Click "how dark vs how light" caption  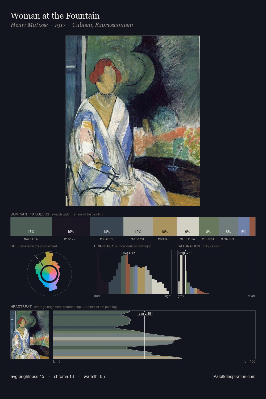[x=135, y=246]
